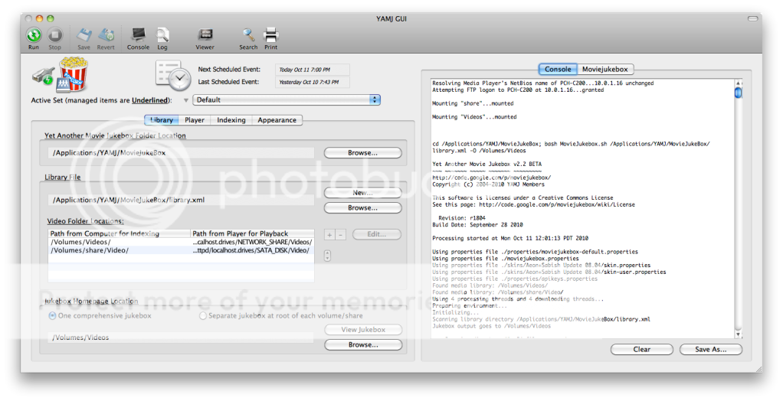The height and width of the screenshot is (401, 783).
Task: Click Browse for Library File
Action: click(363, 207)
